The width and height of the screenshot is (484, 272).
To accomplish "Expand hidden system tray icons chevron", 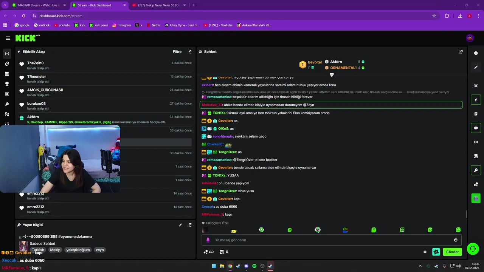I will tap(420, 266).
